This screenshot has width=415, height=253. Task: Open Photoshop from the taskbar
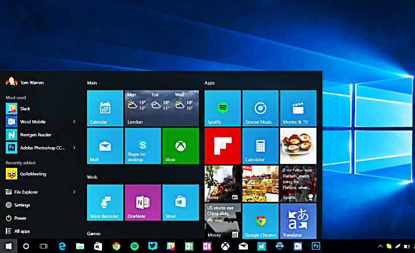click(316, 246)
